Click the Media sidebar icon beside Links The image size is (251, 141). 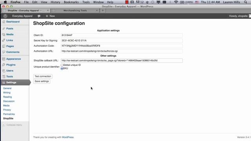[4, 34]
